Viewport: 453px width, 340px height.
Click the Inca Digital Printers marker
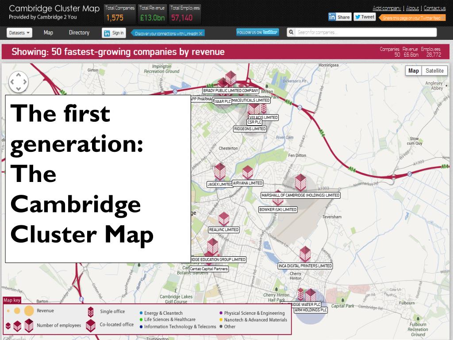click(305, 254)
